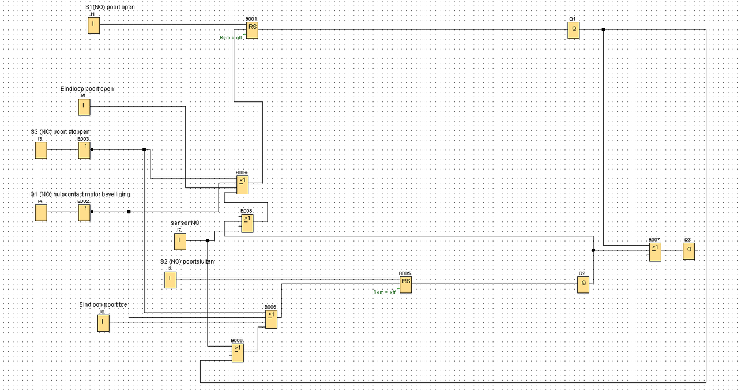738x391 pixels.
Task: Select output block Q3
Action: click(x=688, y=251)
